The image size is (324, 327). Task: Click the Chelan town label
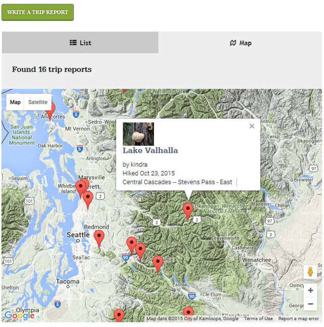(282, 206)
